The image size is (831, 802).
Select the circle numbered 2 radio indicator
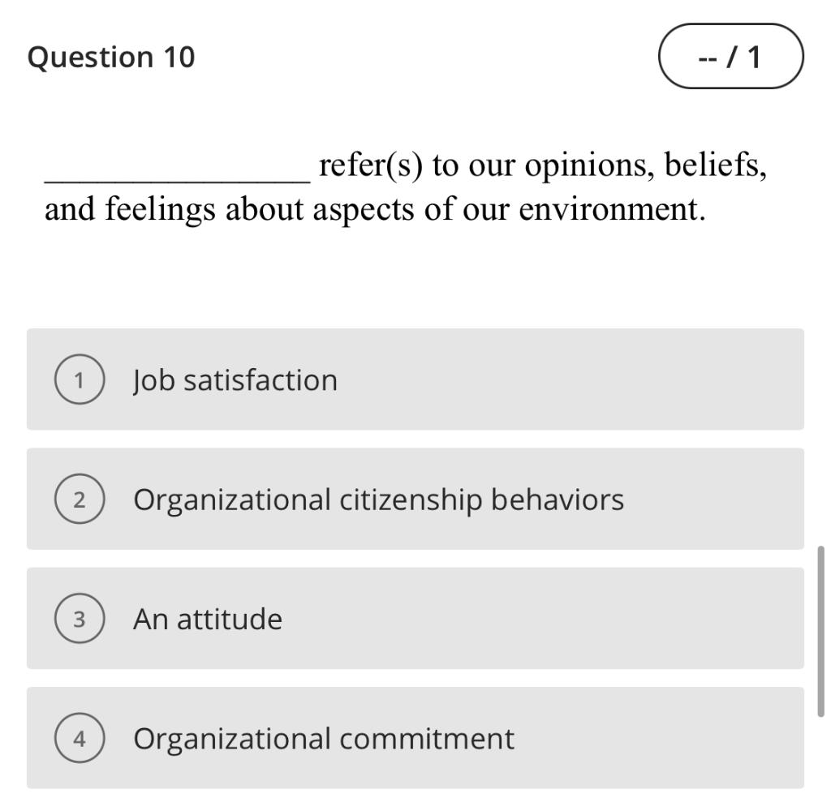(79, 499)
